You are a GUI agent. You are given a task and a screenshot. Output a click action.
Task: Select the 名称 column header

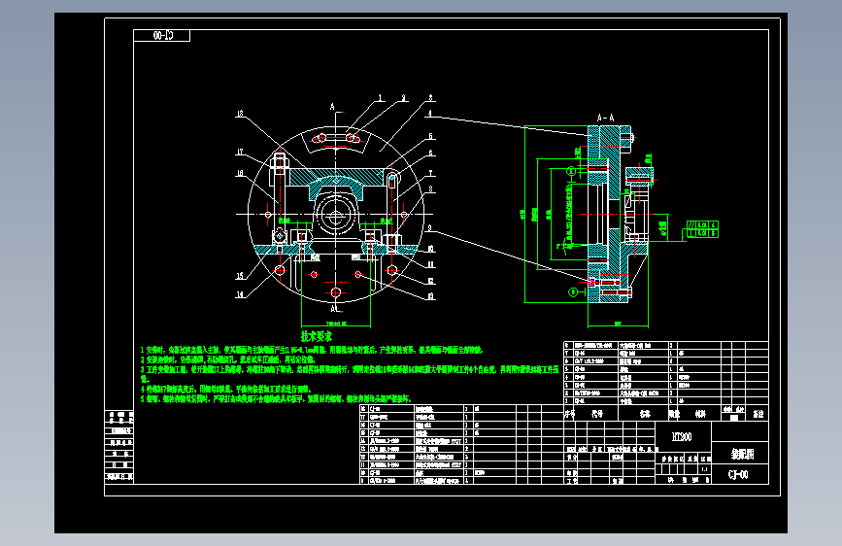tap(645, 414)
